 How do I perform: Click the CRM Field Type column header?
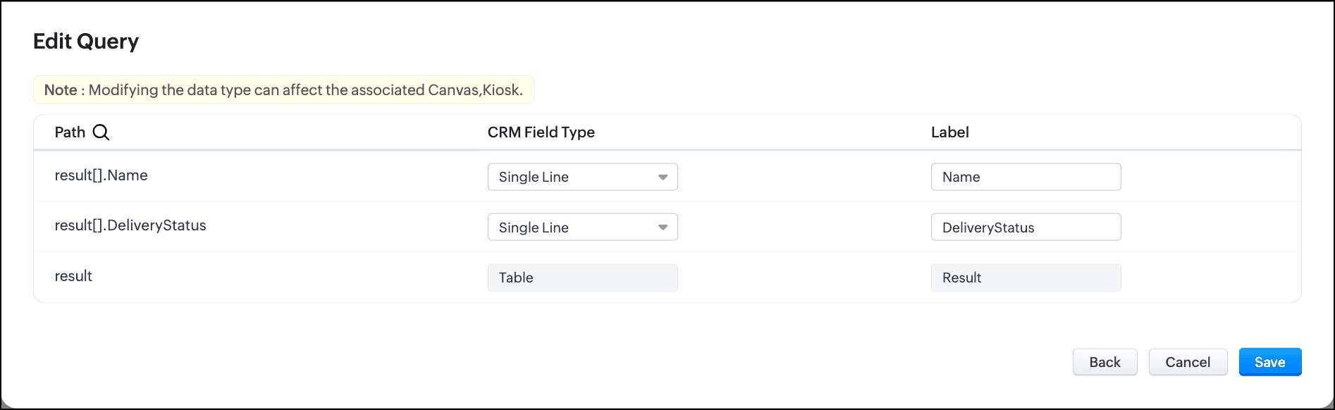coord(541,132)
